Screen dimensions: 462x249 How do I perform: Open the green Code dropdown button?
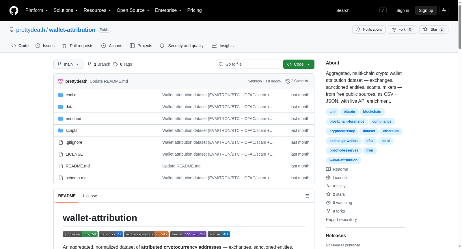click(x=299, y=64)
